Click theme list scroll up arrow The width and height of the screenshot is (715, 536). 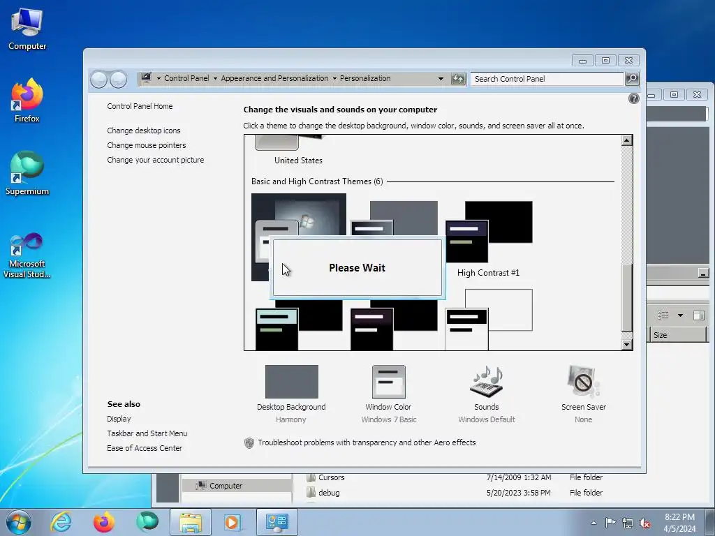pyautogui.click(x=627, y=140)
